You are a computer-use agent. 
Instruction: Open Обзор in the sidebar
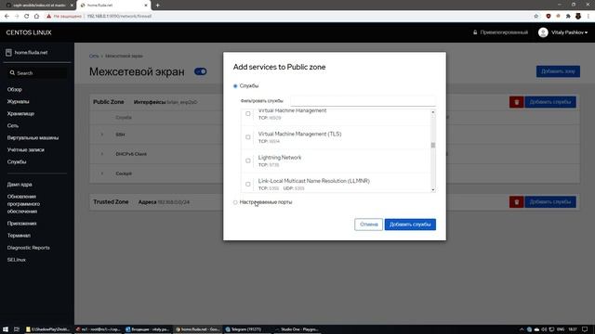click(x=15, y=89)
